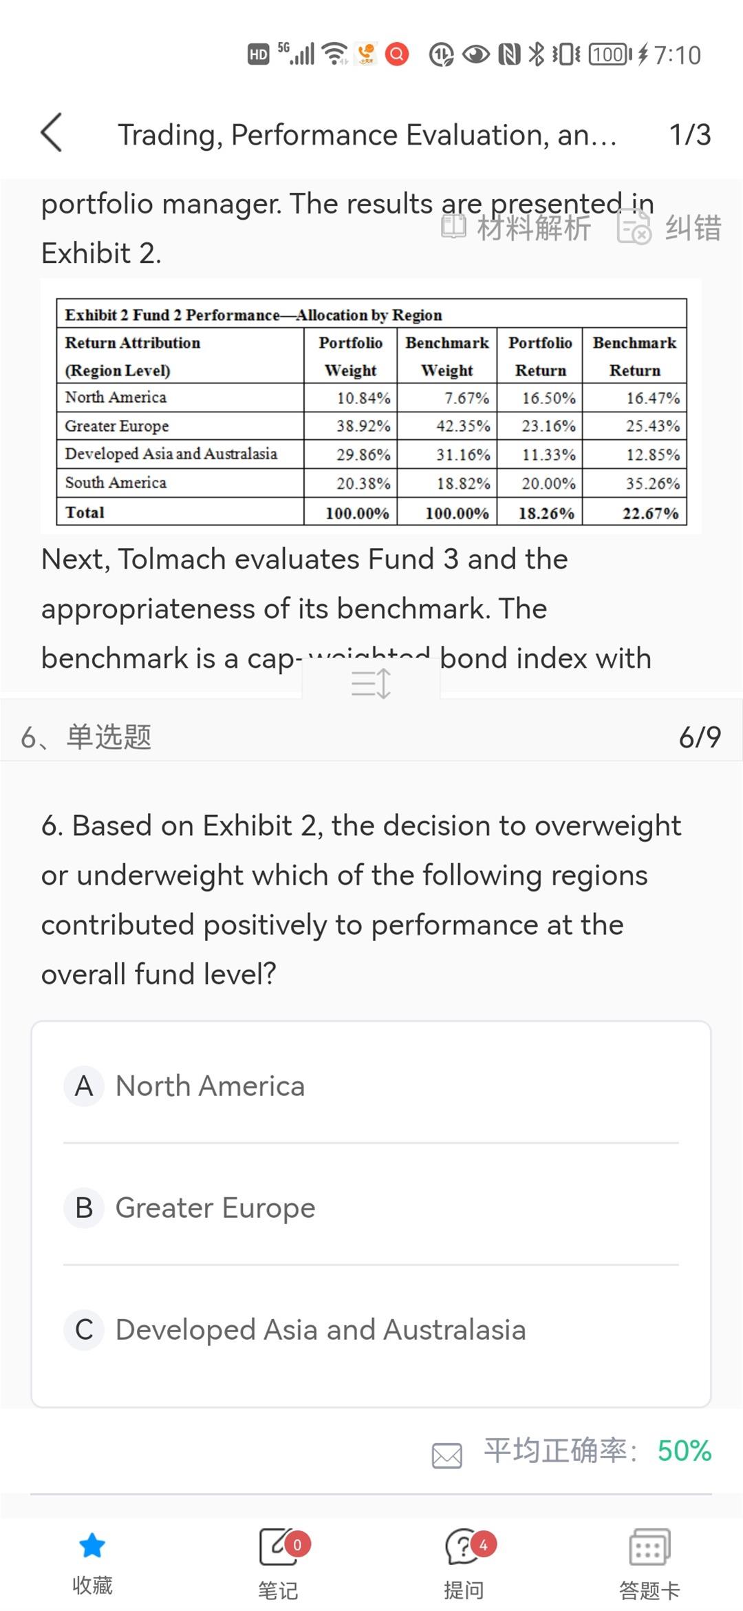This screenshot has height=1611, width=743.
Task: Tap the 单选题 question type label
Action: click(109, 737)
